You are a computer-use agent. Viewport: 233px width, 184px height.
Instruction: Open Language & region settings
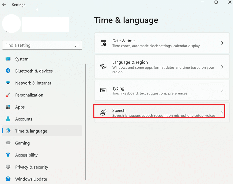point(162,67)
